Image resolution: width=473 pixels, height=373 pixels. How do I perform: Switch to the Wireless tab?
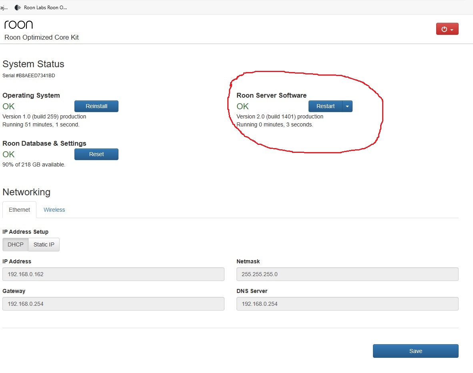(54, 210)
